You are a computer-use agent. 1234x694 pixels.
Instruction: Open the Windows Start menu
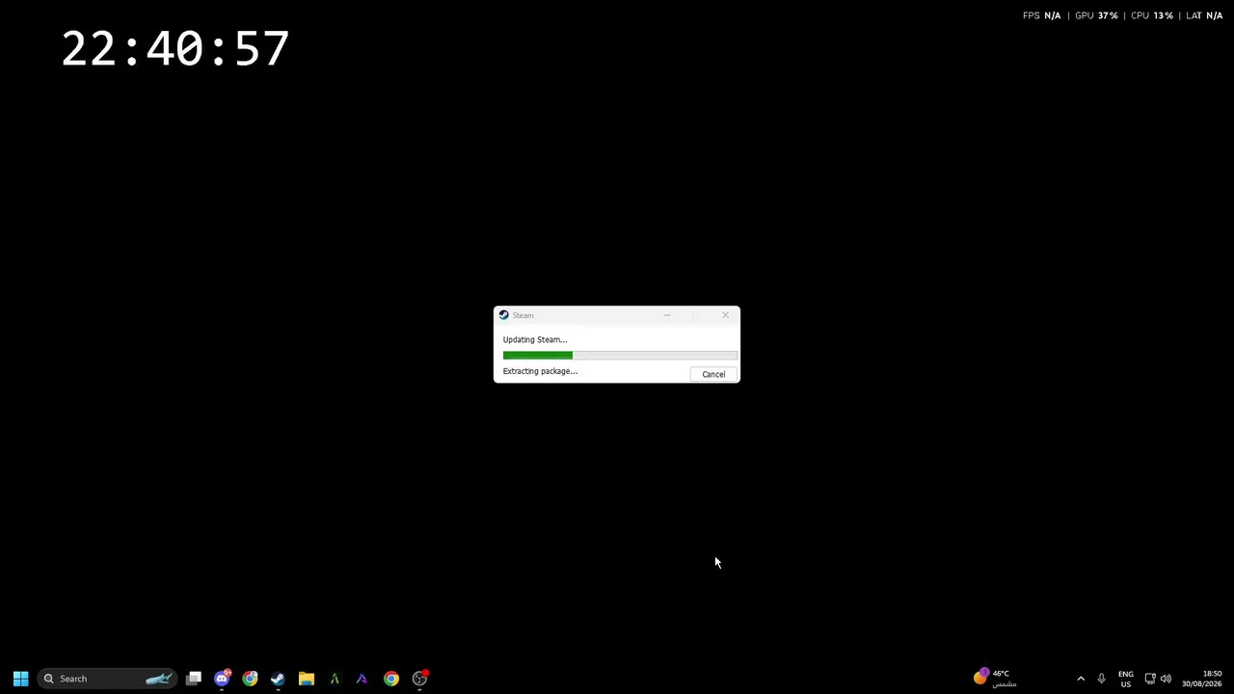coord(20,679)
